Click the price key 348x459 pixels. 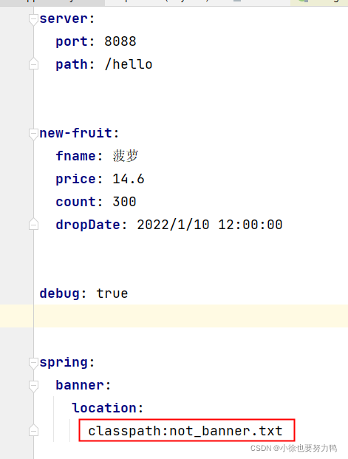coord(76,179)
